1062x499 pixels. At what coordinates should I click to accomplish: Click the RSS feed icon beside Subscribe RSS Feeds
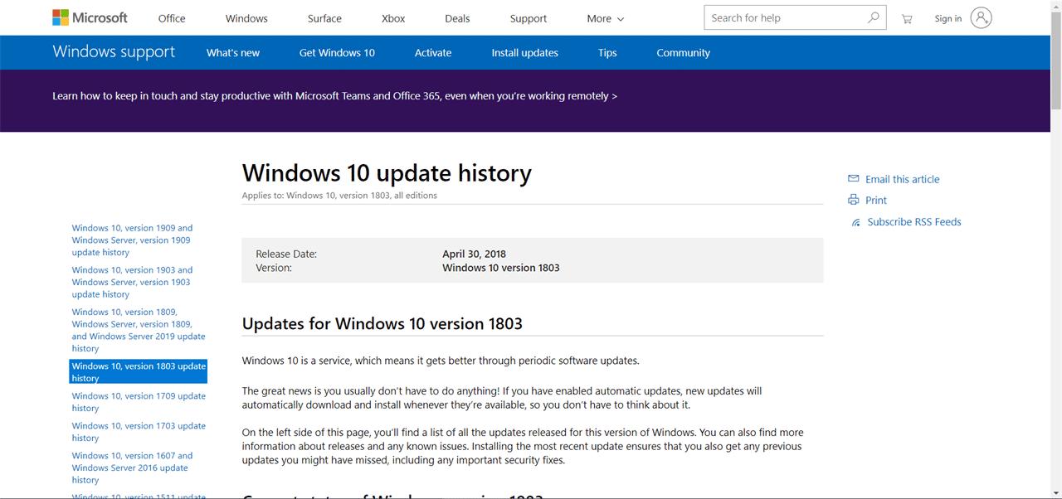(855, 221)
